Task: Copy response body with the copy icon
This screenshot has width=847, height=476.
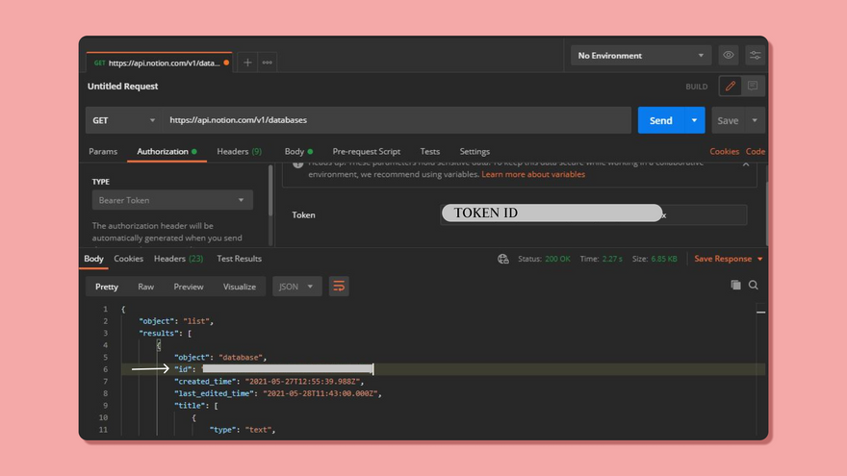Action: [735, 286]
